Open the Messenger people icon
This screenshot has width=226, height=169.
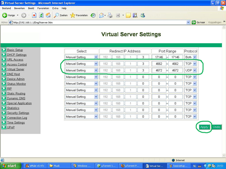[143, 15]
